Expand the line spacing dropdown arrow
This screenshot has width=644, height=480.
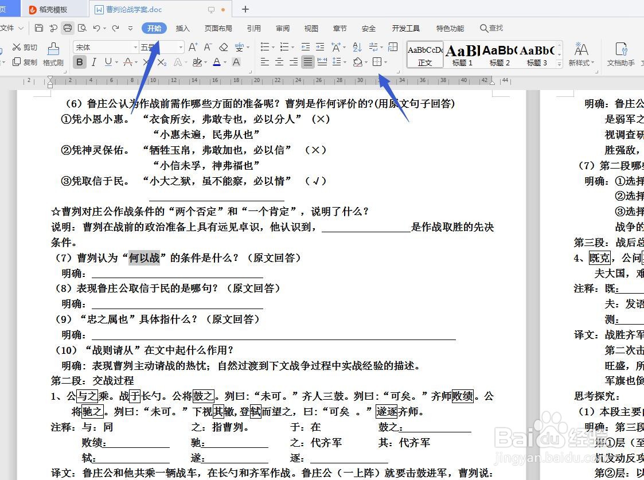pyautogui.click(x=345, y=61)
